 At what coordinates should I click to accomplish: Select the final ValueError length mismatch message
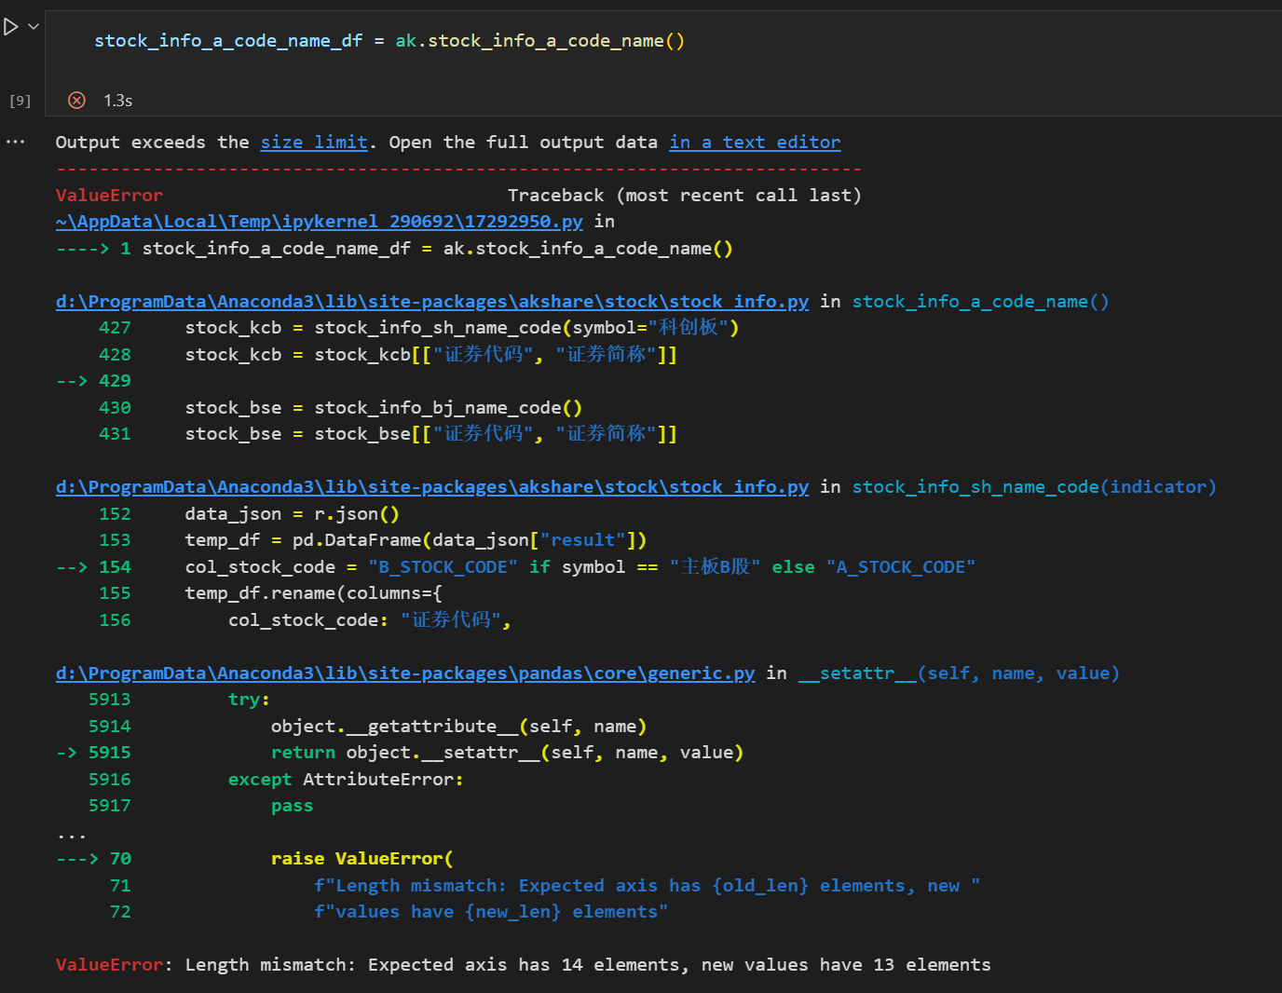pos(522,964)
